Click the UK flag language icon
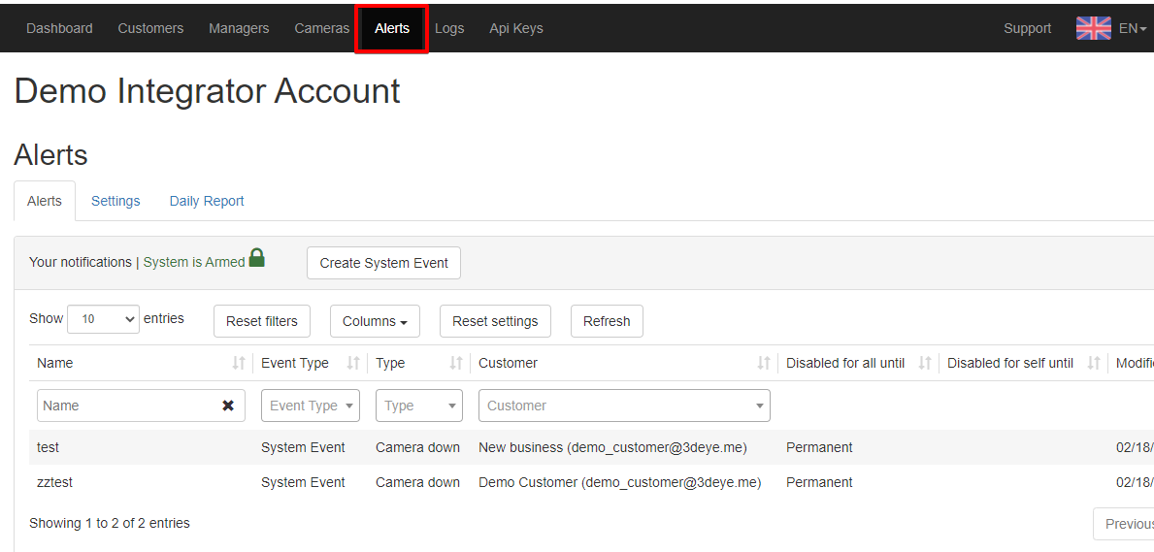 1093,28
